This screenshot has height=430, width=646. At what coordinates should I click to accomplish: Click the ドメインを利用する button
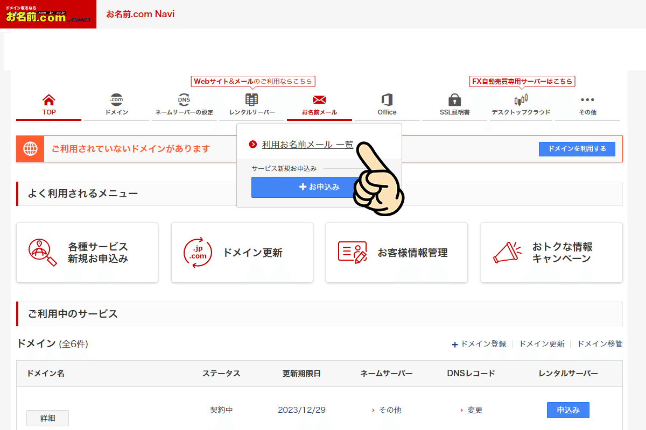point(577,149)
